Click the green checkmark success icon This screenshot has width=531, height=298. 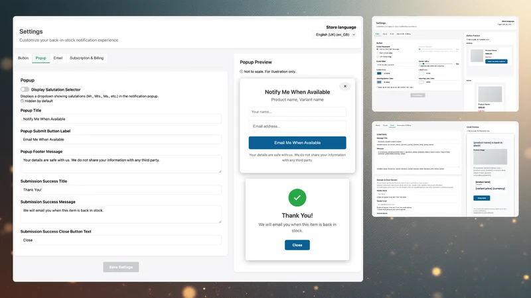click(x=297, y=197)
